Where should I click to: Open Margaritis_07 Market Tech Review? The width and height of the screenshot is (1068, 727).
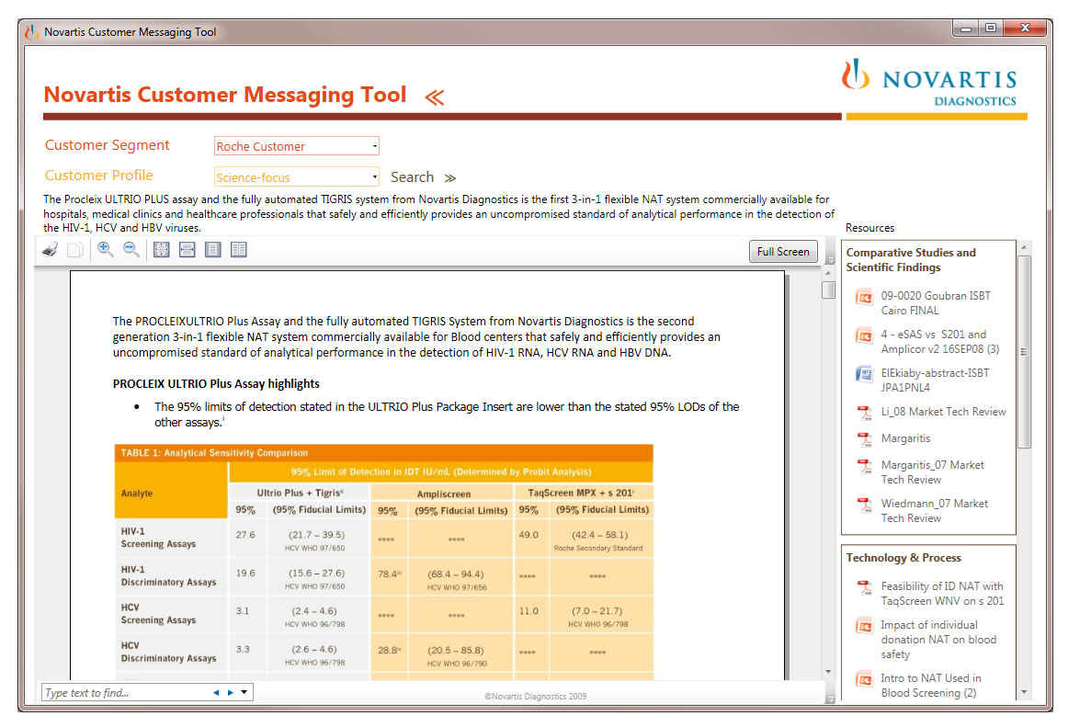tap(933, 472)
